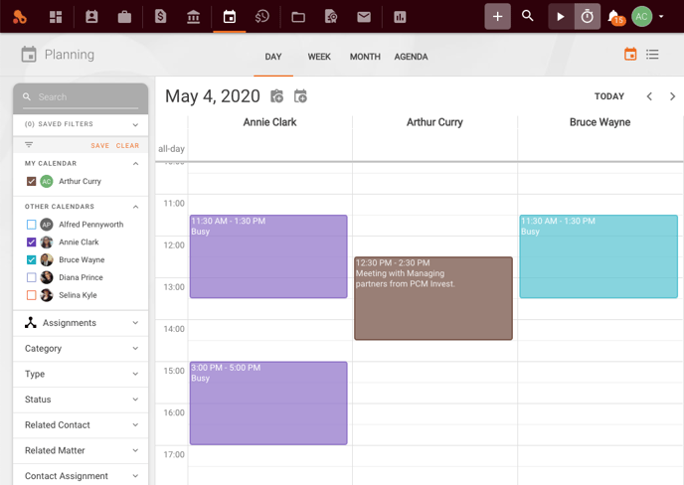Expand the Status filter

(135, 400)
